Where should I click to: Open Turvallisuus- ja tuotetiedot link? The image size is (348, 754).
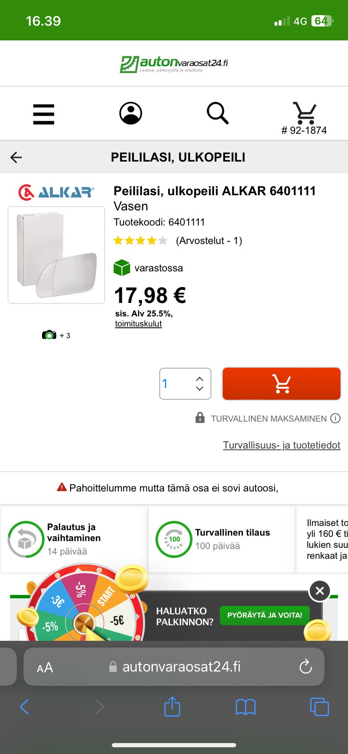pyautogui.click(x=281, y=445)
